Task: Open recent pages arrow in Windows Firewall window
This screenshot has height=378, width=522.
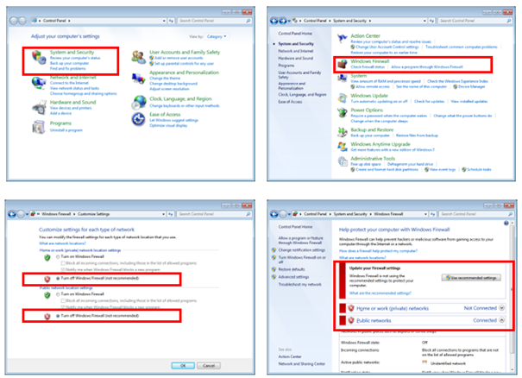Action: coord(290,214)
